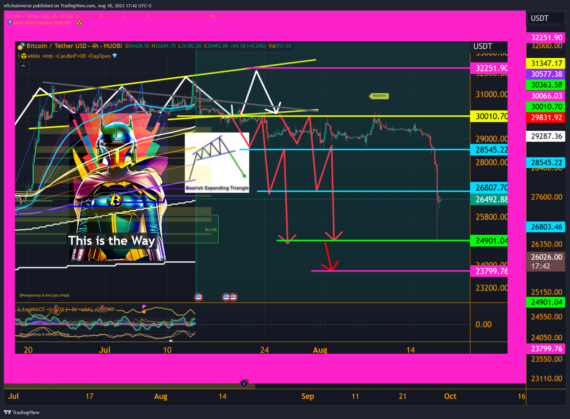This screenshot has height=419, width=570.
Task: Click the gem icon after +DayOpen
Action: [115, 56]
